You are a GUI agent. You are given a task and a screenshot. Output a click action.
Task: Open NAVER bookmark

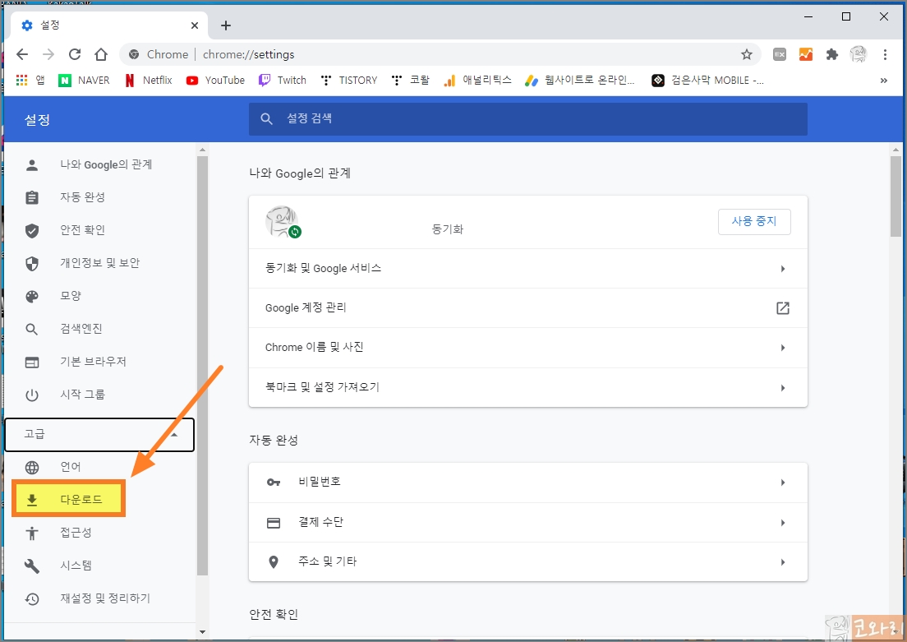[x=84, y=80]
